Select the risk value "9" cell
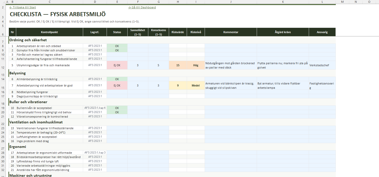This screenshot has height=177, width=379. [178, 85]
